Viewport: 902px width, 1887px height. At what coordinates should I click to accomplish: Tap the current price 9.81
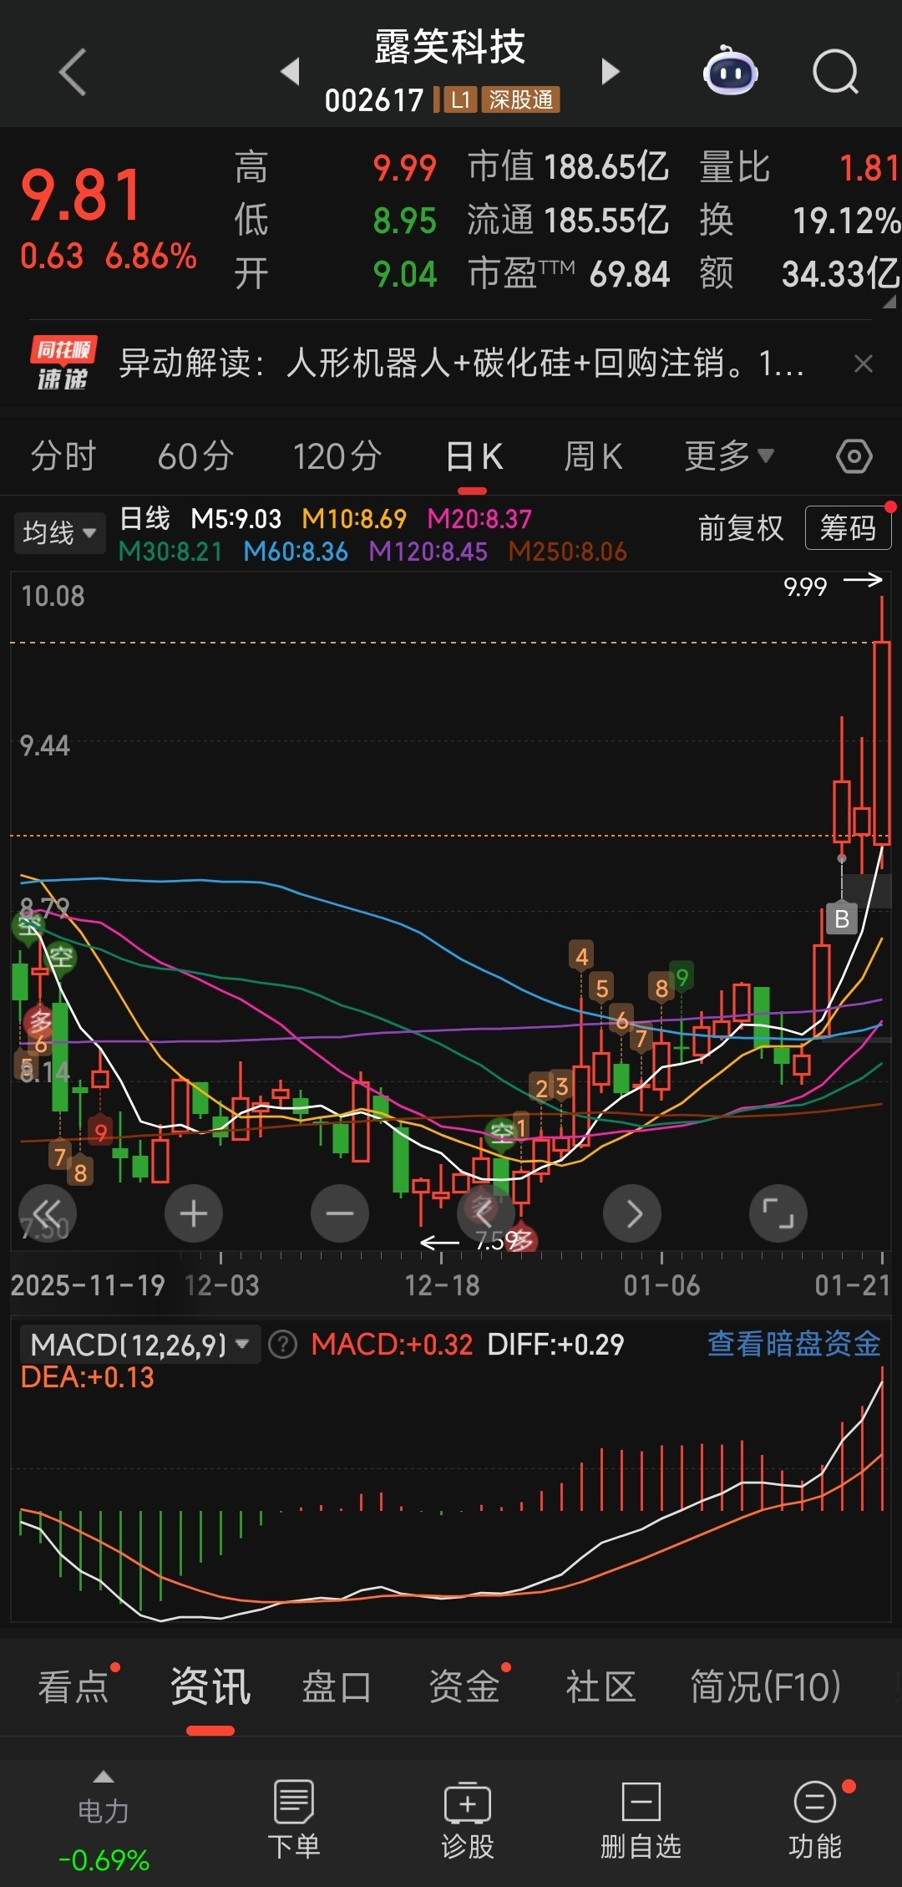[x=81, y=196]
